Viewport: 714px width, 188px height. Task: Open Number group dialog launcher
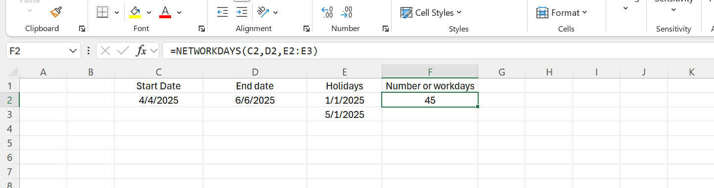pos(385,29)
